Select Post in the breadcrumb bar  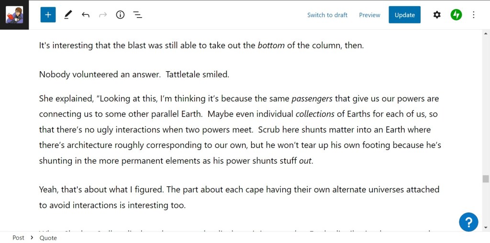(x=19, y=238)
